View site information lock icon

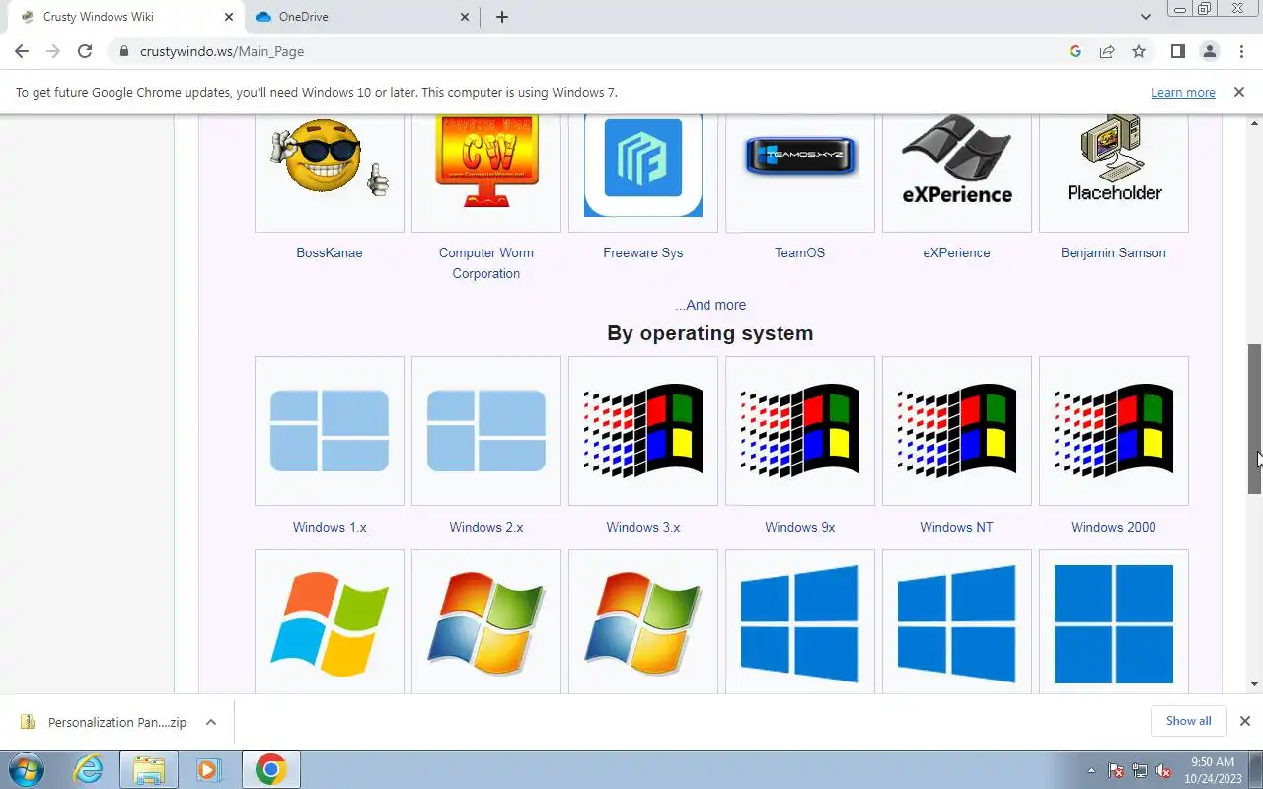click(123, 51)
